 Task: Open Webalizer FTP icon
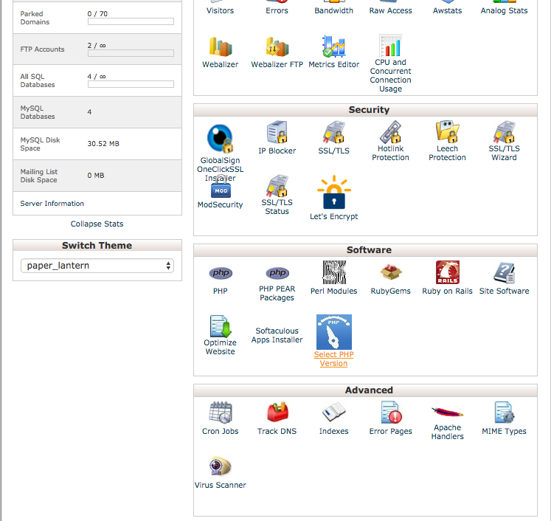(277, 46)
